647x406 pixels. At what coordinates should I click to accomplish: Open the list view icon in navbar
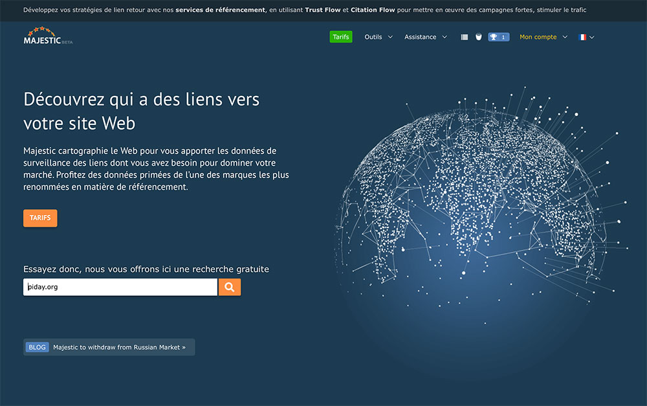464,37
